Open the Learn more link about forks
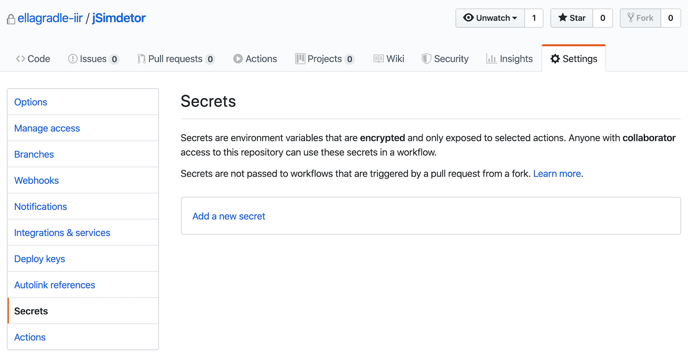 coord(557,173)
